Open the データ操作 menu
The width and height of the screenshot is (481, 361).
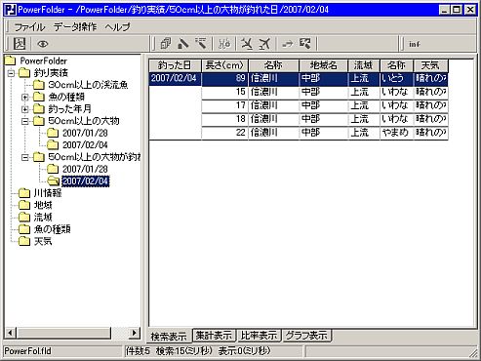75,27
